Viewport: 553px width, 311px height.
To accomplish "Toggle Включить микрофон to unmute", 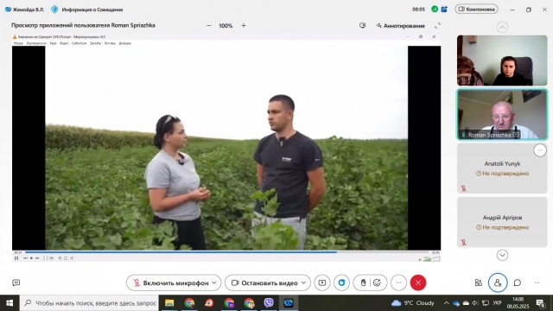I will (171, 282).
